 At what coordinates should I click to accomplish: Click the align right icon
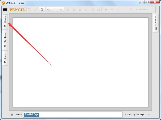tap(80, 10)
